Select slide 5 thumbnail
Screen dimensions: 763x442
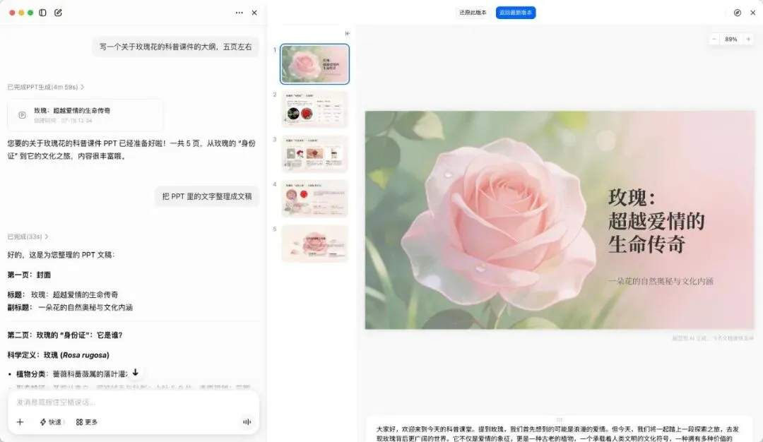(x=314, y=243)
